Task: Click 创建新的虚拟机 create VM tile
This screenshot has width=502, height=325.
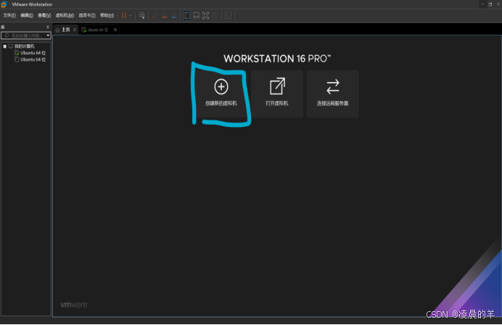Action: (x=221, y=94)
